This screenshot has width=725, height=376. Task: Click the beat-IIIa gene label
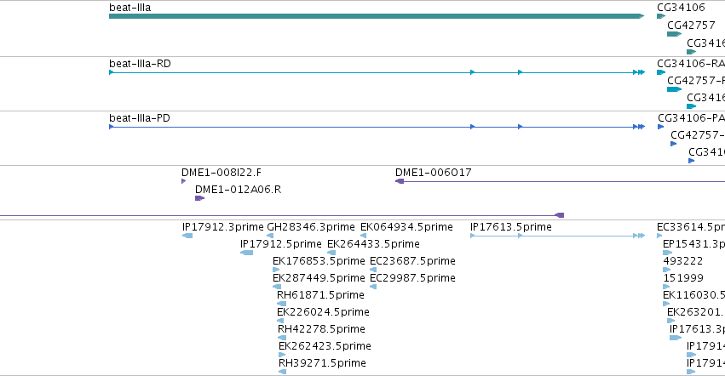(130, 8)
